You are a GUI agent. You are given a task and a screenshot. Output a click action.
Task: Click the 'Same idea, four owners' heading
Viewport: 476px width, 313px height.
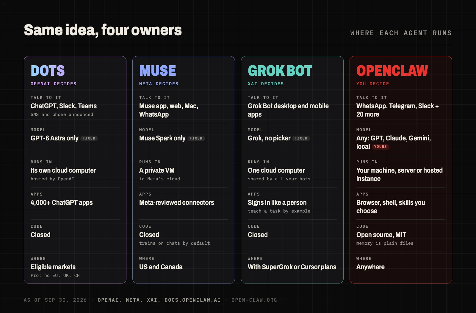(103, 30)
